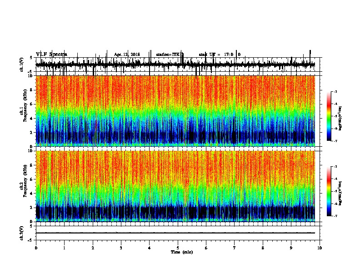360x278 pixels.
Task: Click the ch.1 spectrogram panel
Action: pos(175,111)
